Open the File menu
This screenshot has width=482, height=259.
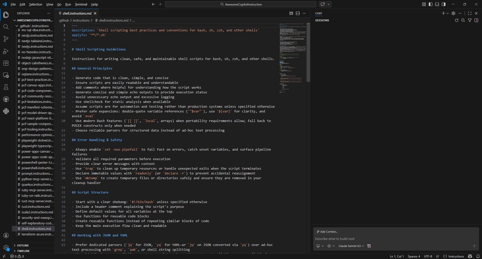(x=13, y=4)
